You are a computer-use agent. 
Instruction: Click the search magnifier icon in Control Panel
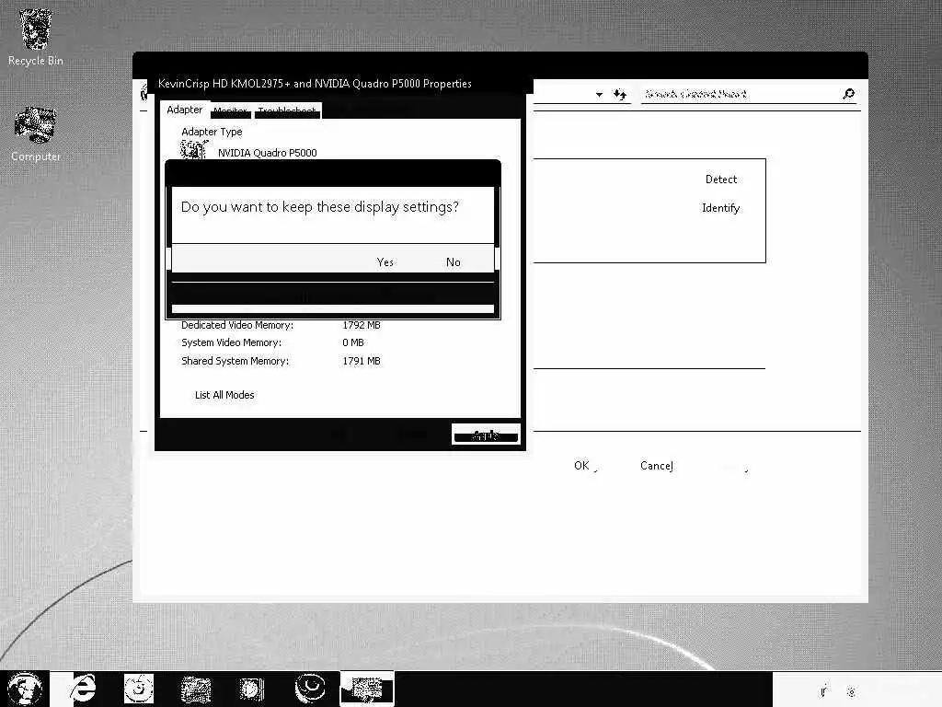coord(848,94)
